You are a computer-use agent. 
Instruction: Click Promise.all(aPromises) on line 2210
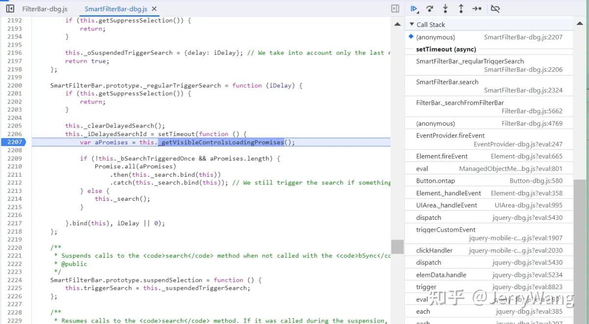click(135, 166)
